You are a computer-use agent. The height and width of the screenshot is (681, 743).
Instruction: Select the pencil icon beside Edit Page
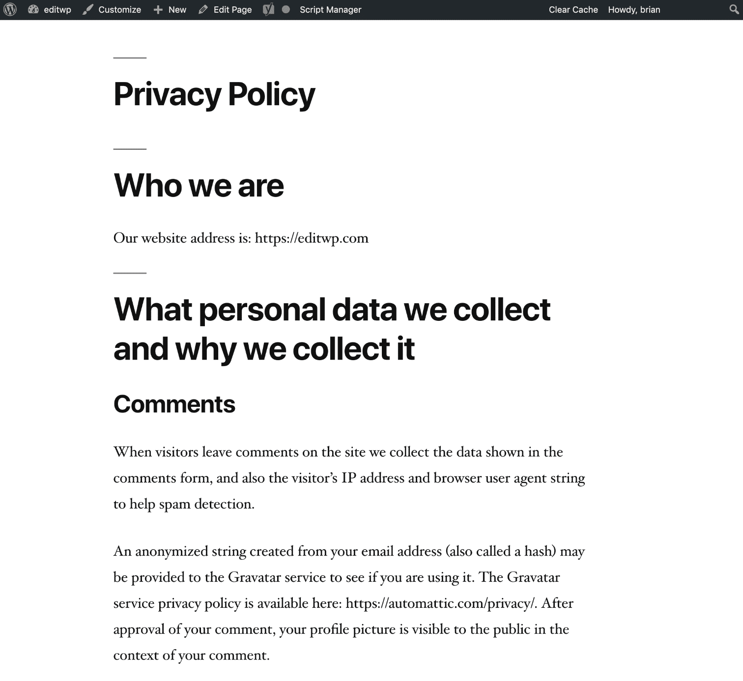[203, 9]
